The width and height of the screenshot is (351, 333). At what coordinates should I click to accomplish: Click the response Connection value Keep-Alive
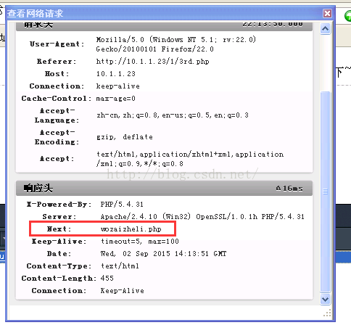[x=122, y=291]
